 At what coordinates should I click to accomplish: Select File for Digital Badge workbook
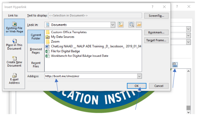(x=63, y=51)
